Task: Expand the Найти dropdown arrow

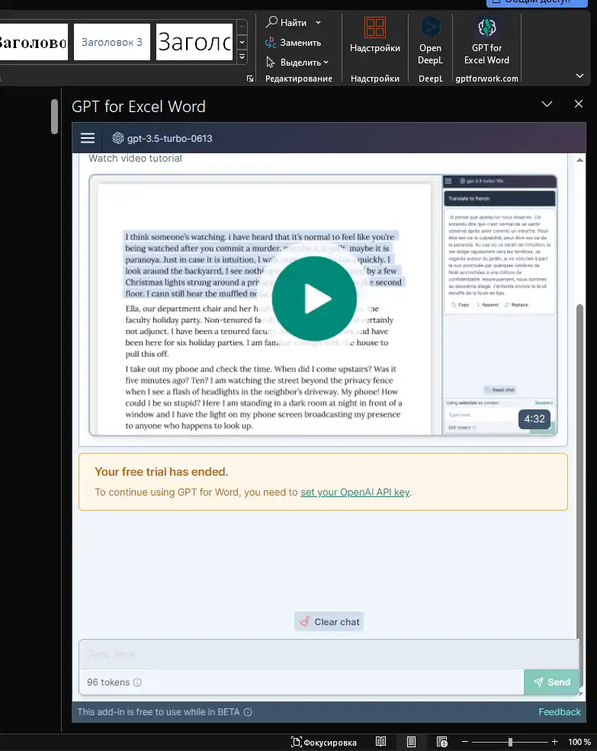Action: click(x=318, y=23)
